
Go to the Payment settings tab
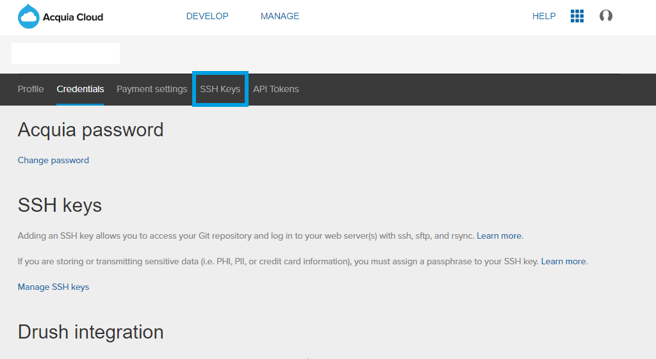152,89
